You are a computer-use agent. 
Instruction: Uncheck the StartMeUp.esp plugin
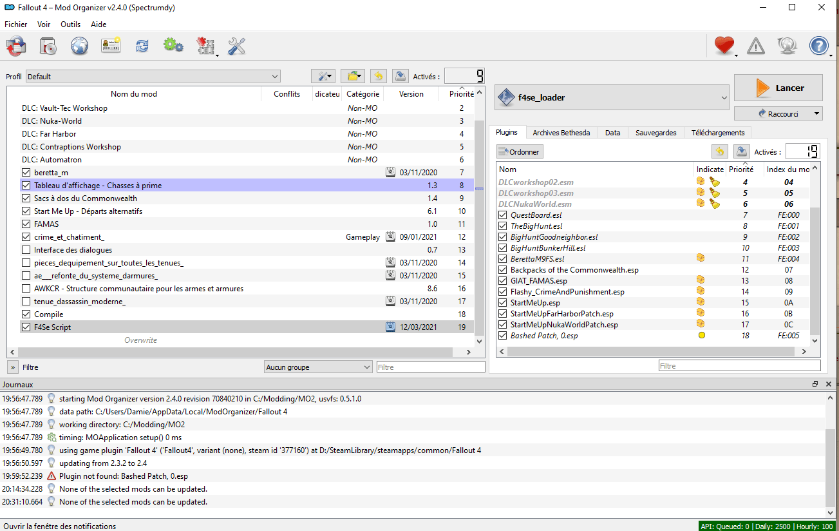tap(503, 303)
